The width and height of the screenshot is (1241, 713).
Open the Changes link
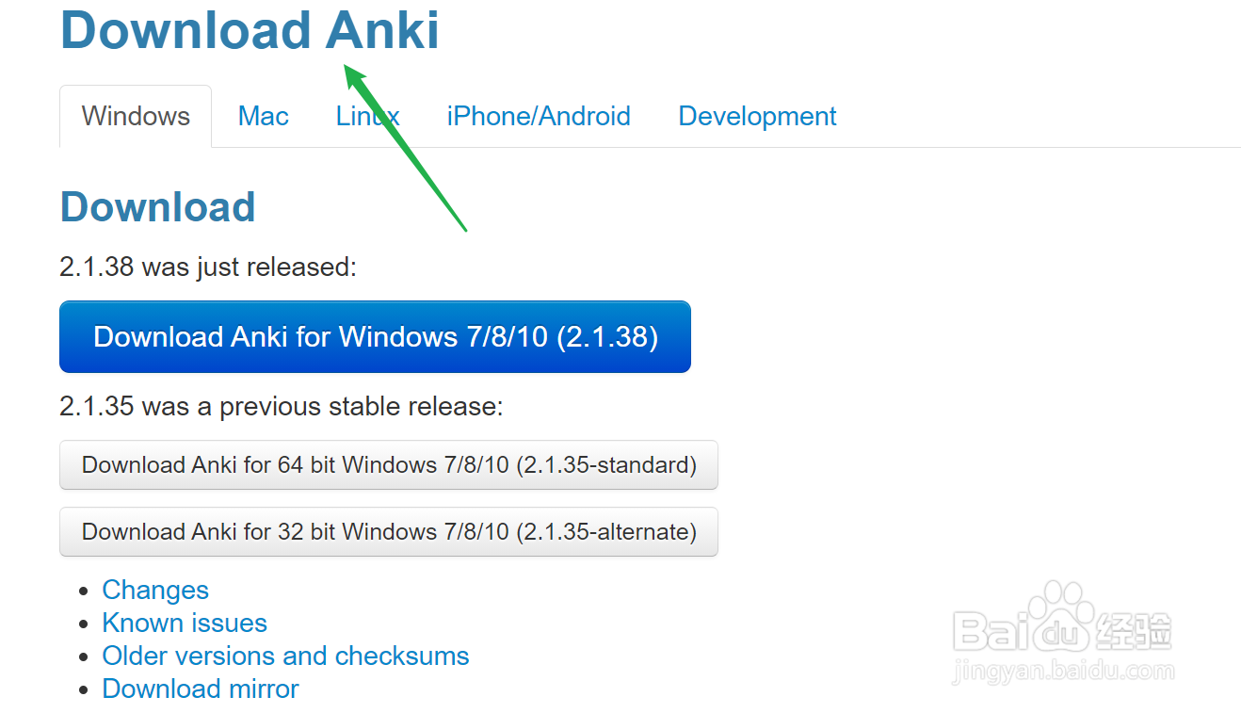[155, 590]
